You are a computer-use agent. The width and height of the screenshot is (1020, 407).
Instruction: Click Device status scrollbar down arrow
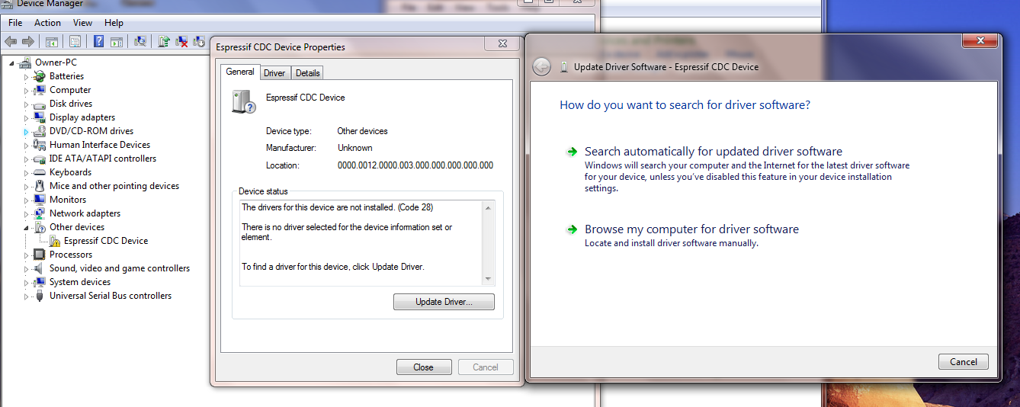point(489,279)
